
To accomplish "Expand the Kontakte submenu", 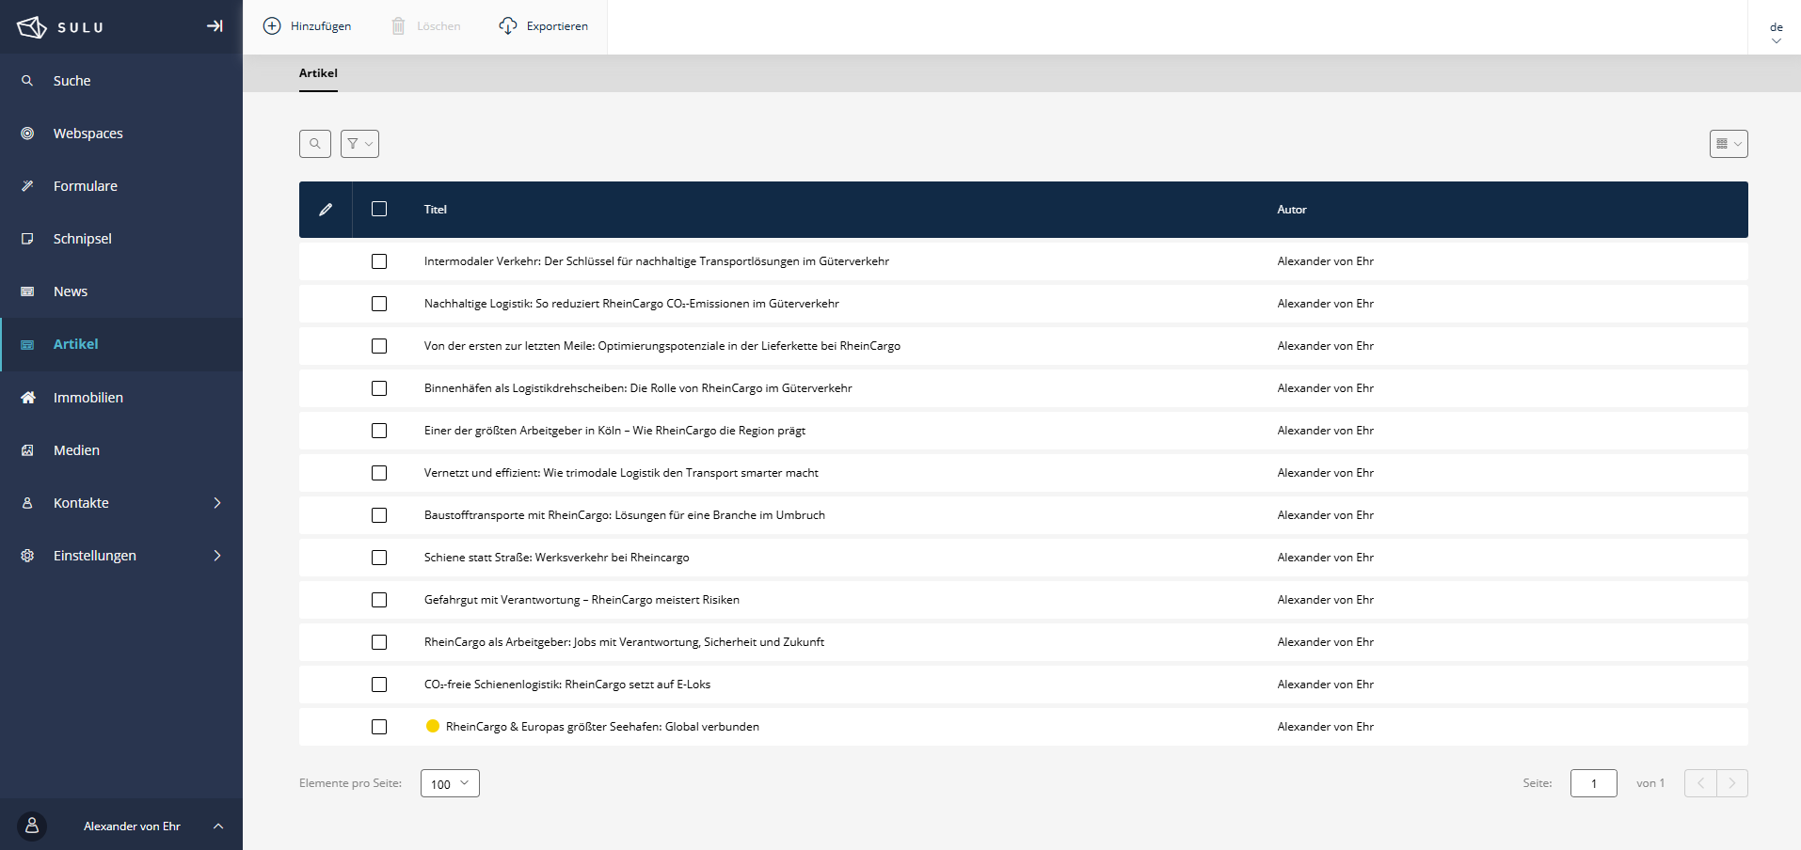I will pyautogui.click(x=217, y=503).
